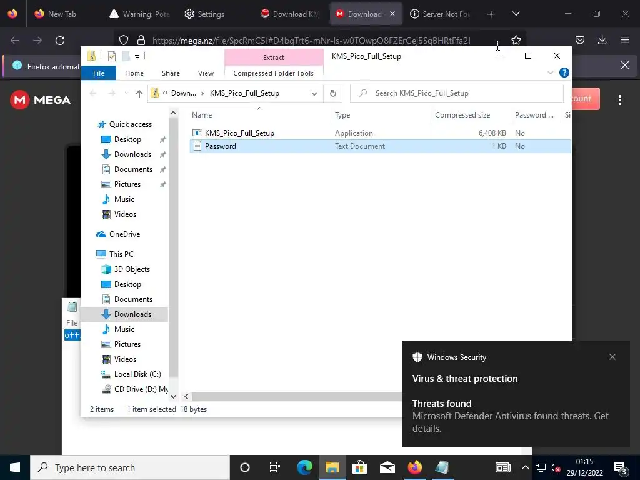Image resolution: width=640 pixels, height=480 pixels.
Task: Open Videos under Quick access
Action: [125, 214]
